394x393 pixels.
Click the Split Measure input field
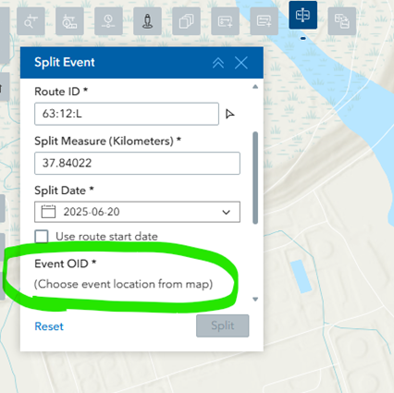tap(137, 163)
